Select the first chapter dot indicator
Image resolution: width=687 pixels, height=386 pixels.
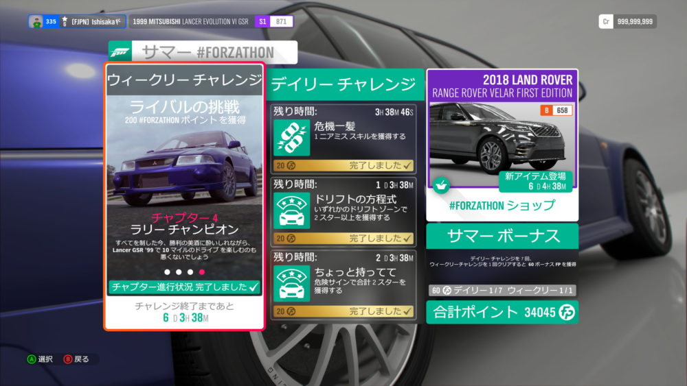tap(167, 272)
